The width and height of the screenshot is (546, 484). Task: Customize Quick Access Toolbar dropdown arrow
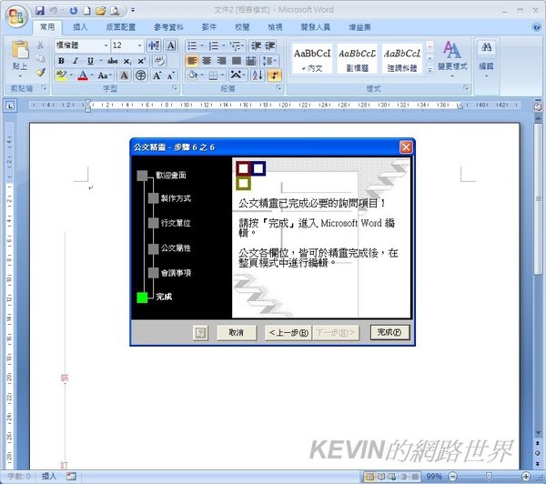[x=133, y=10]
